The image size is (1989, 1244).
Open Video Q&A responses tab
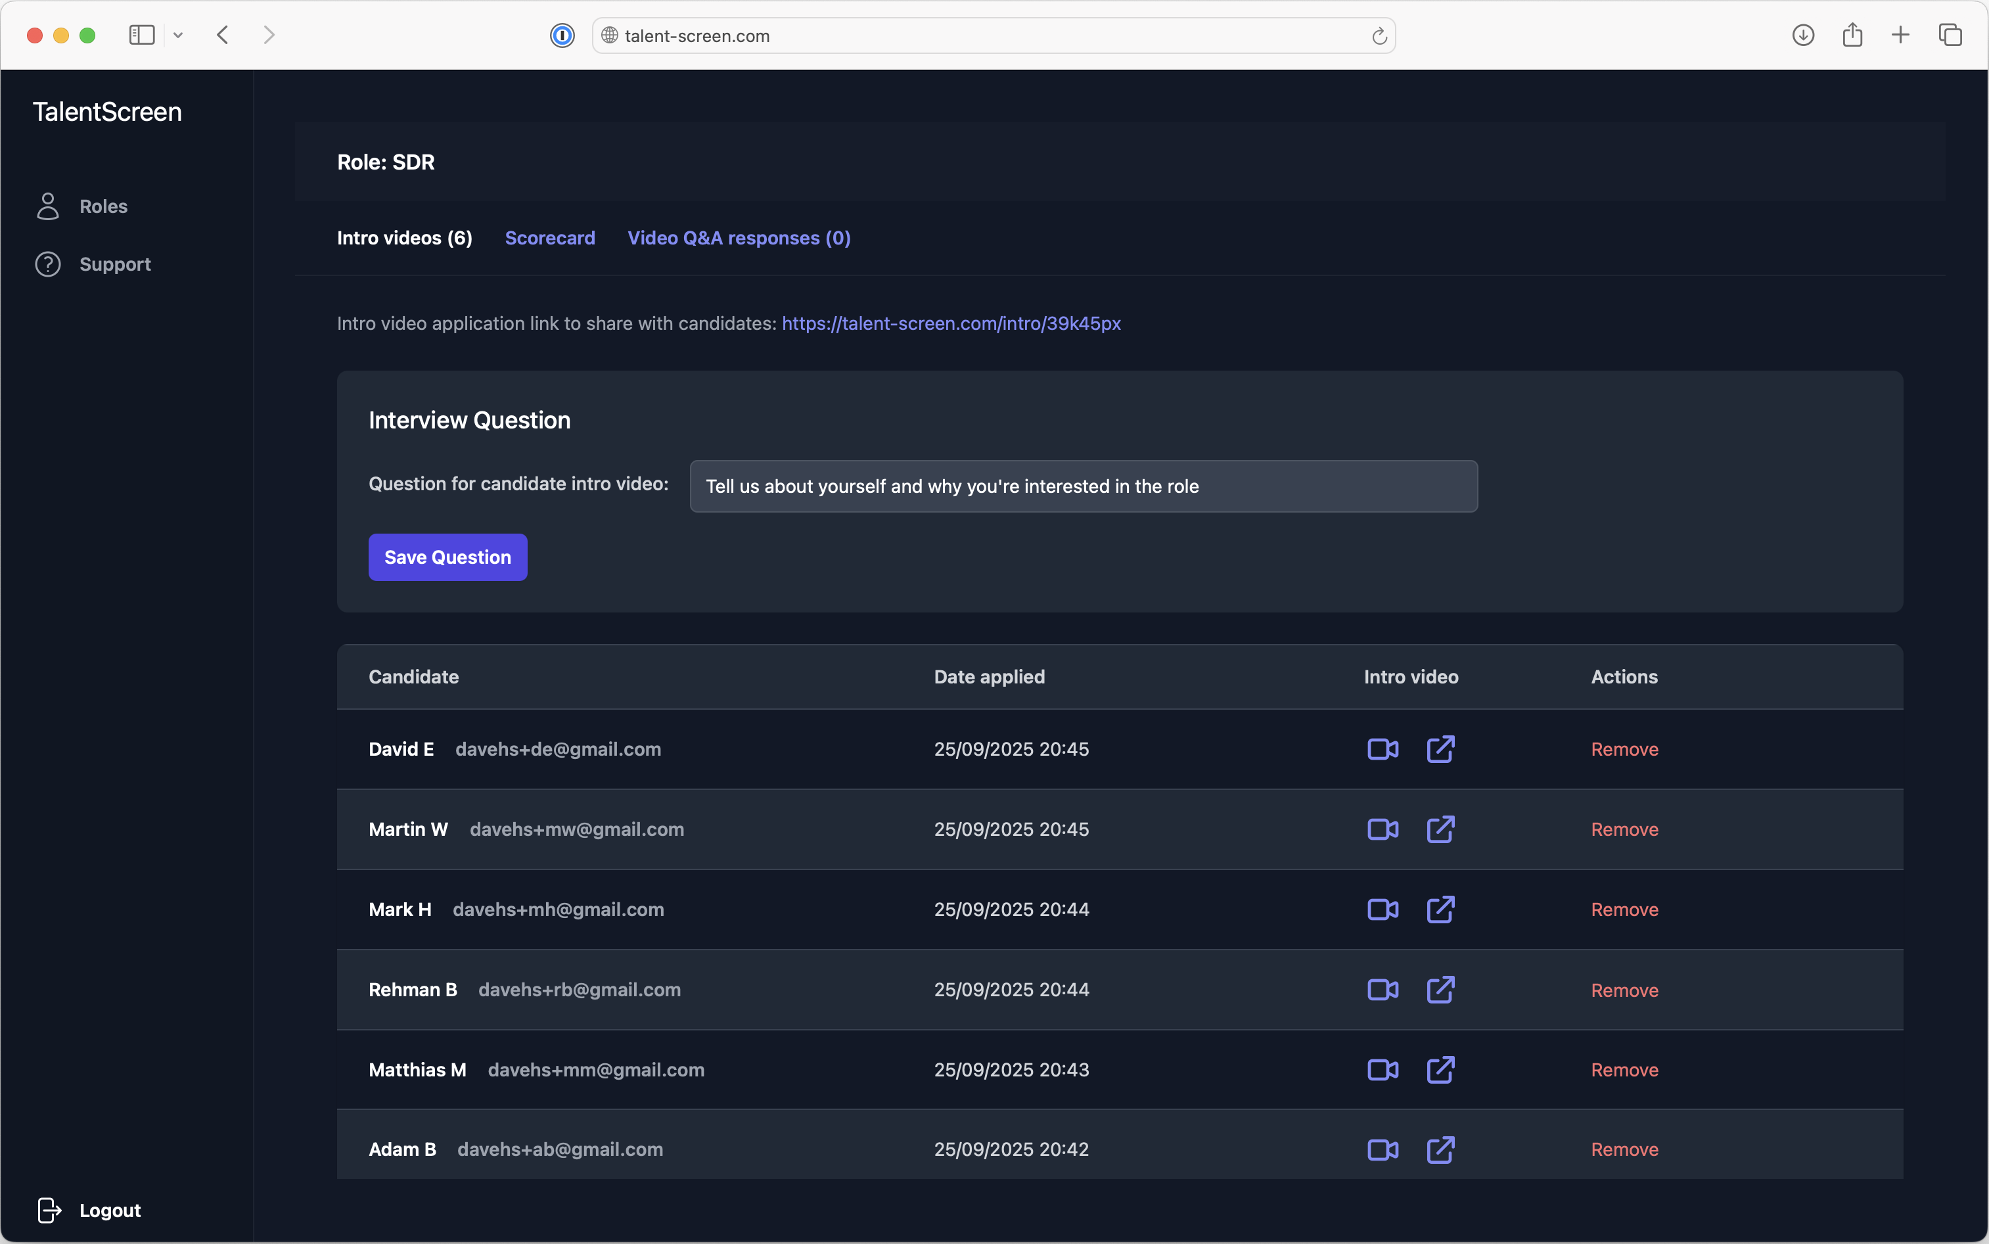click(x=739, y=238)
